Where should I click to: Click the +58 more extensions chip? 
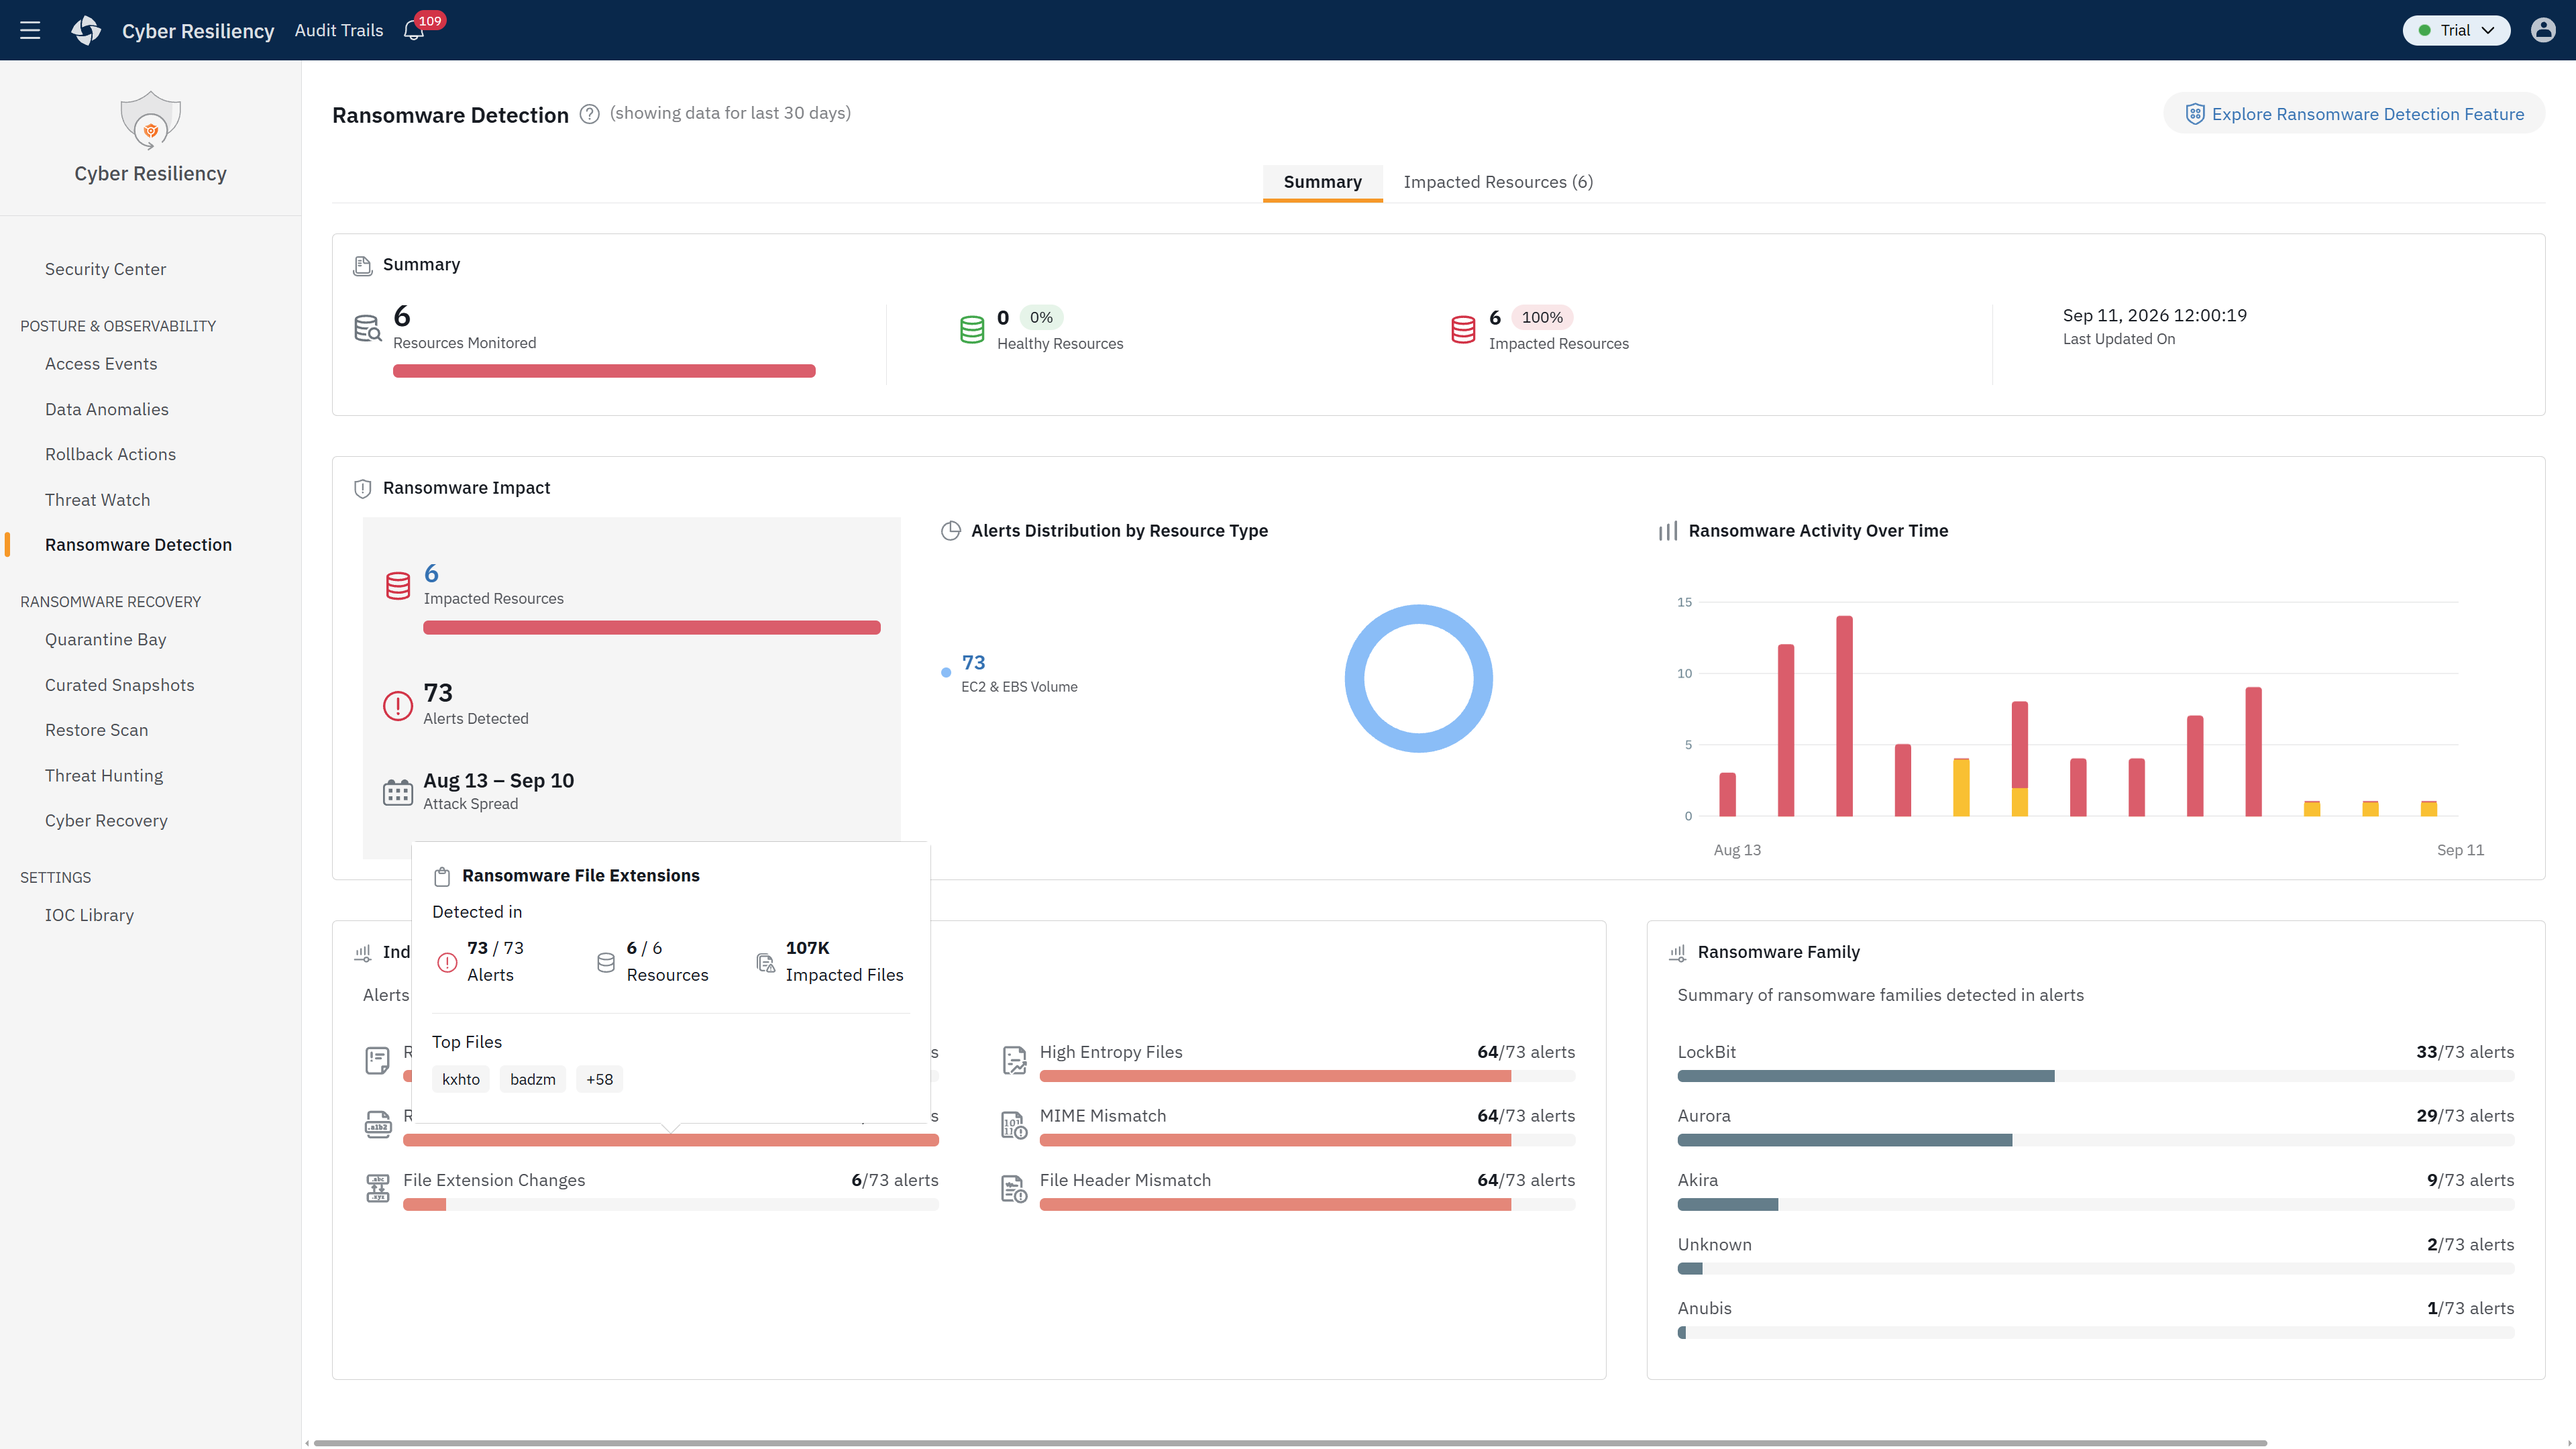tap(600, 1079)
